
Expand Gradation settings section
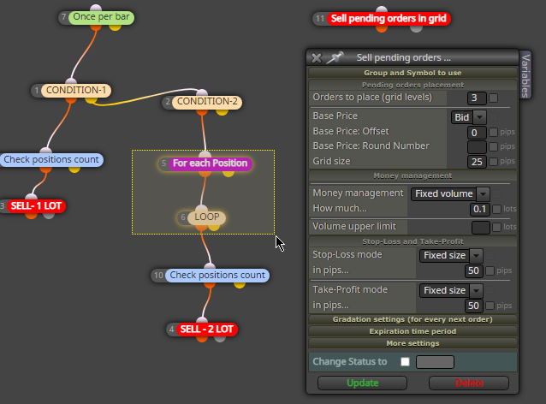point(412,319)
